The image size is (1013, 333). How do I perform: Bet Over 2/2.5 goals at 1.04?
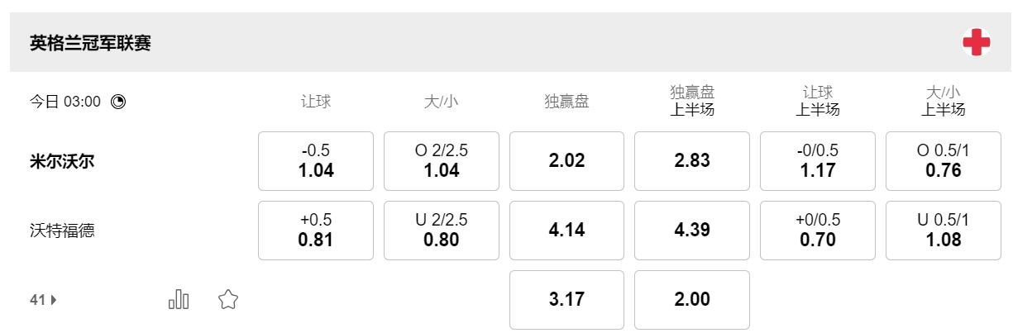click(442, 161)
